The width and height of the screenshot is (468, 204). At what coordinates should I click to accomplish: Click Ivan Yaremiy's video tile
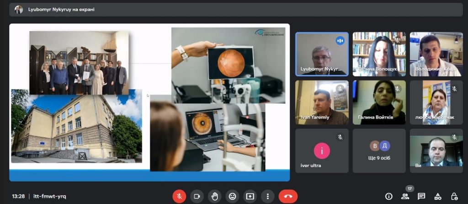(322, 102)
